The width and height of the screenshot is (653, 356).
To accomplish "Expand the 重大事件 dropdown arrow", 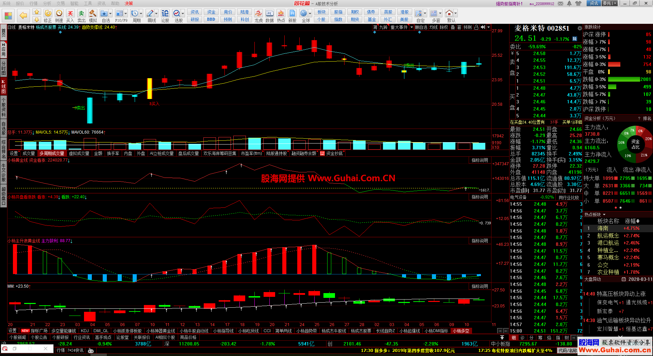I will (412, 27).
